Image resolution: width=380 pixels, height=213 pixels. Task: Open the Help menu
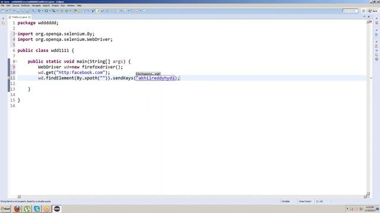79,5
